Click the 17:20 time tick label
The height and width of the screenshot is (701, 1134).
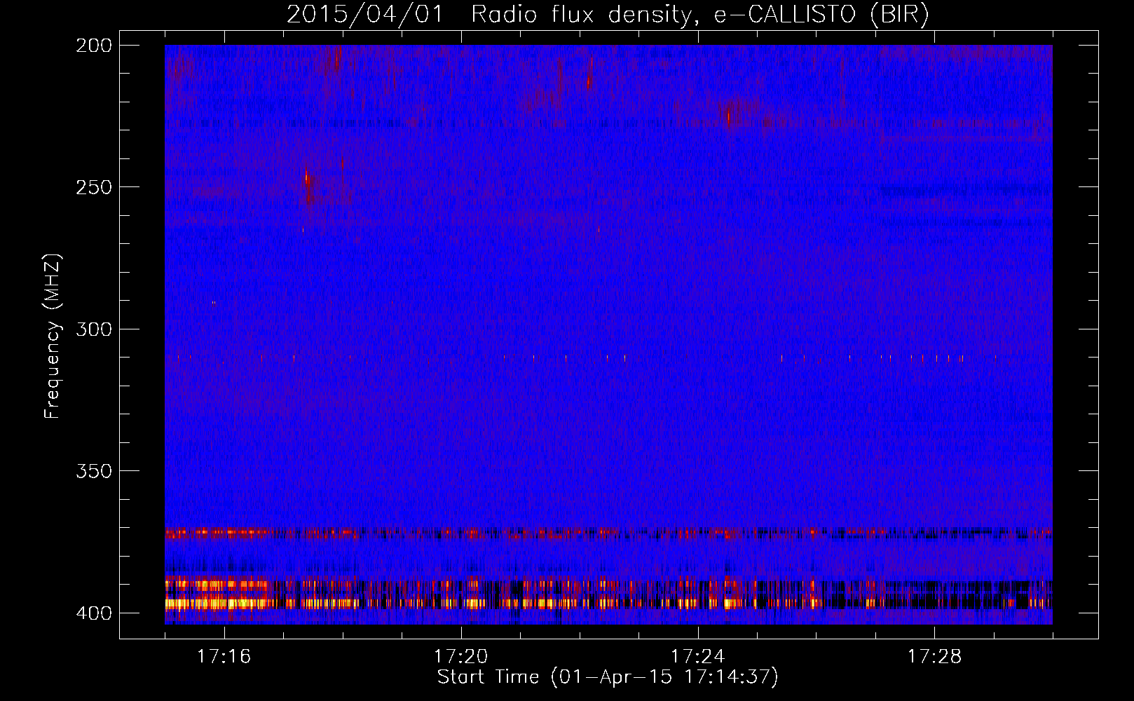(x=460, y=657)
